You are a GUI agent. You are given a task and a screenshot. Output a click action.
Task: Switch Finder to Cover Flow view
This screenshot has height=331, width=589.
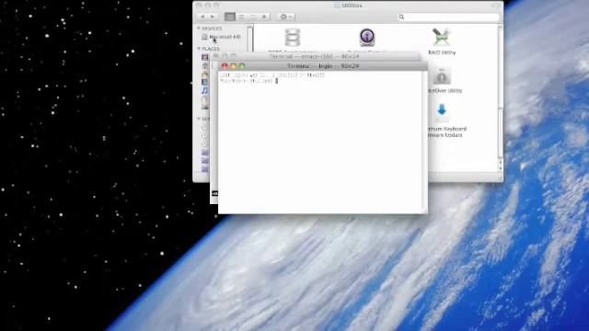coord(264,17)
